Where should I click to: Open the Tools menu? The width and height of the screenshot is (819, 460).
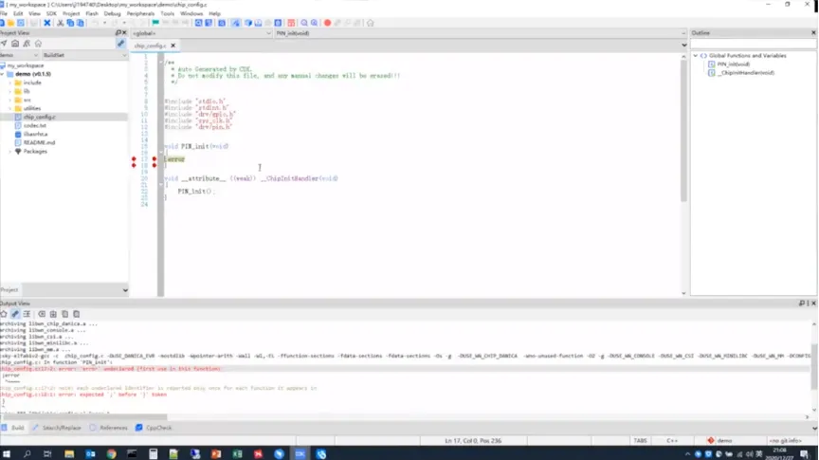[x=167, y=13]
